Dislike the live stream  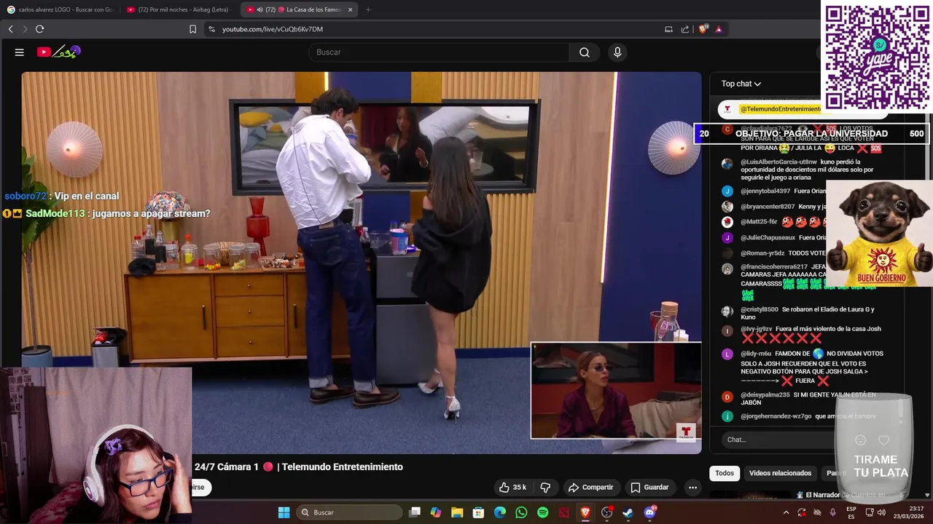545,487
